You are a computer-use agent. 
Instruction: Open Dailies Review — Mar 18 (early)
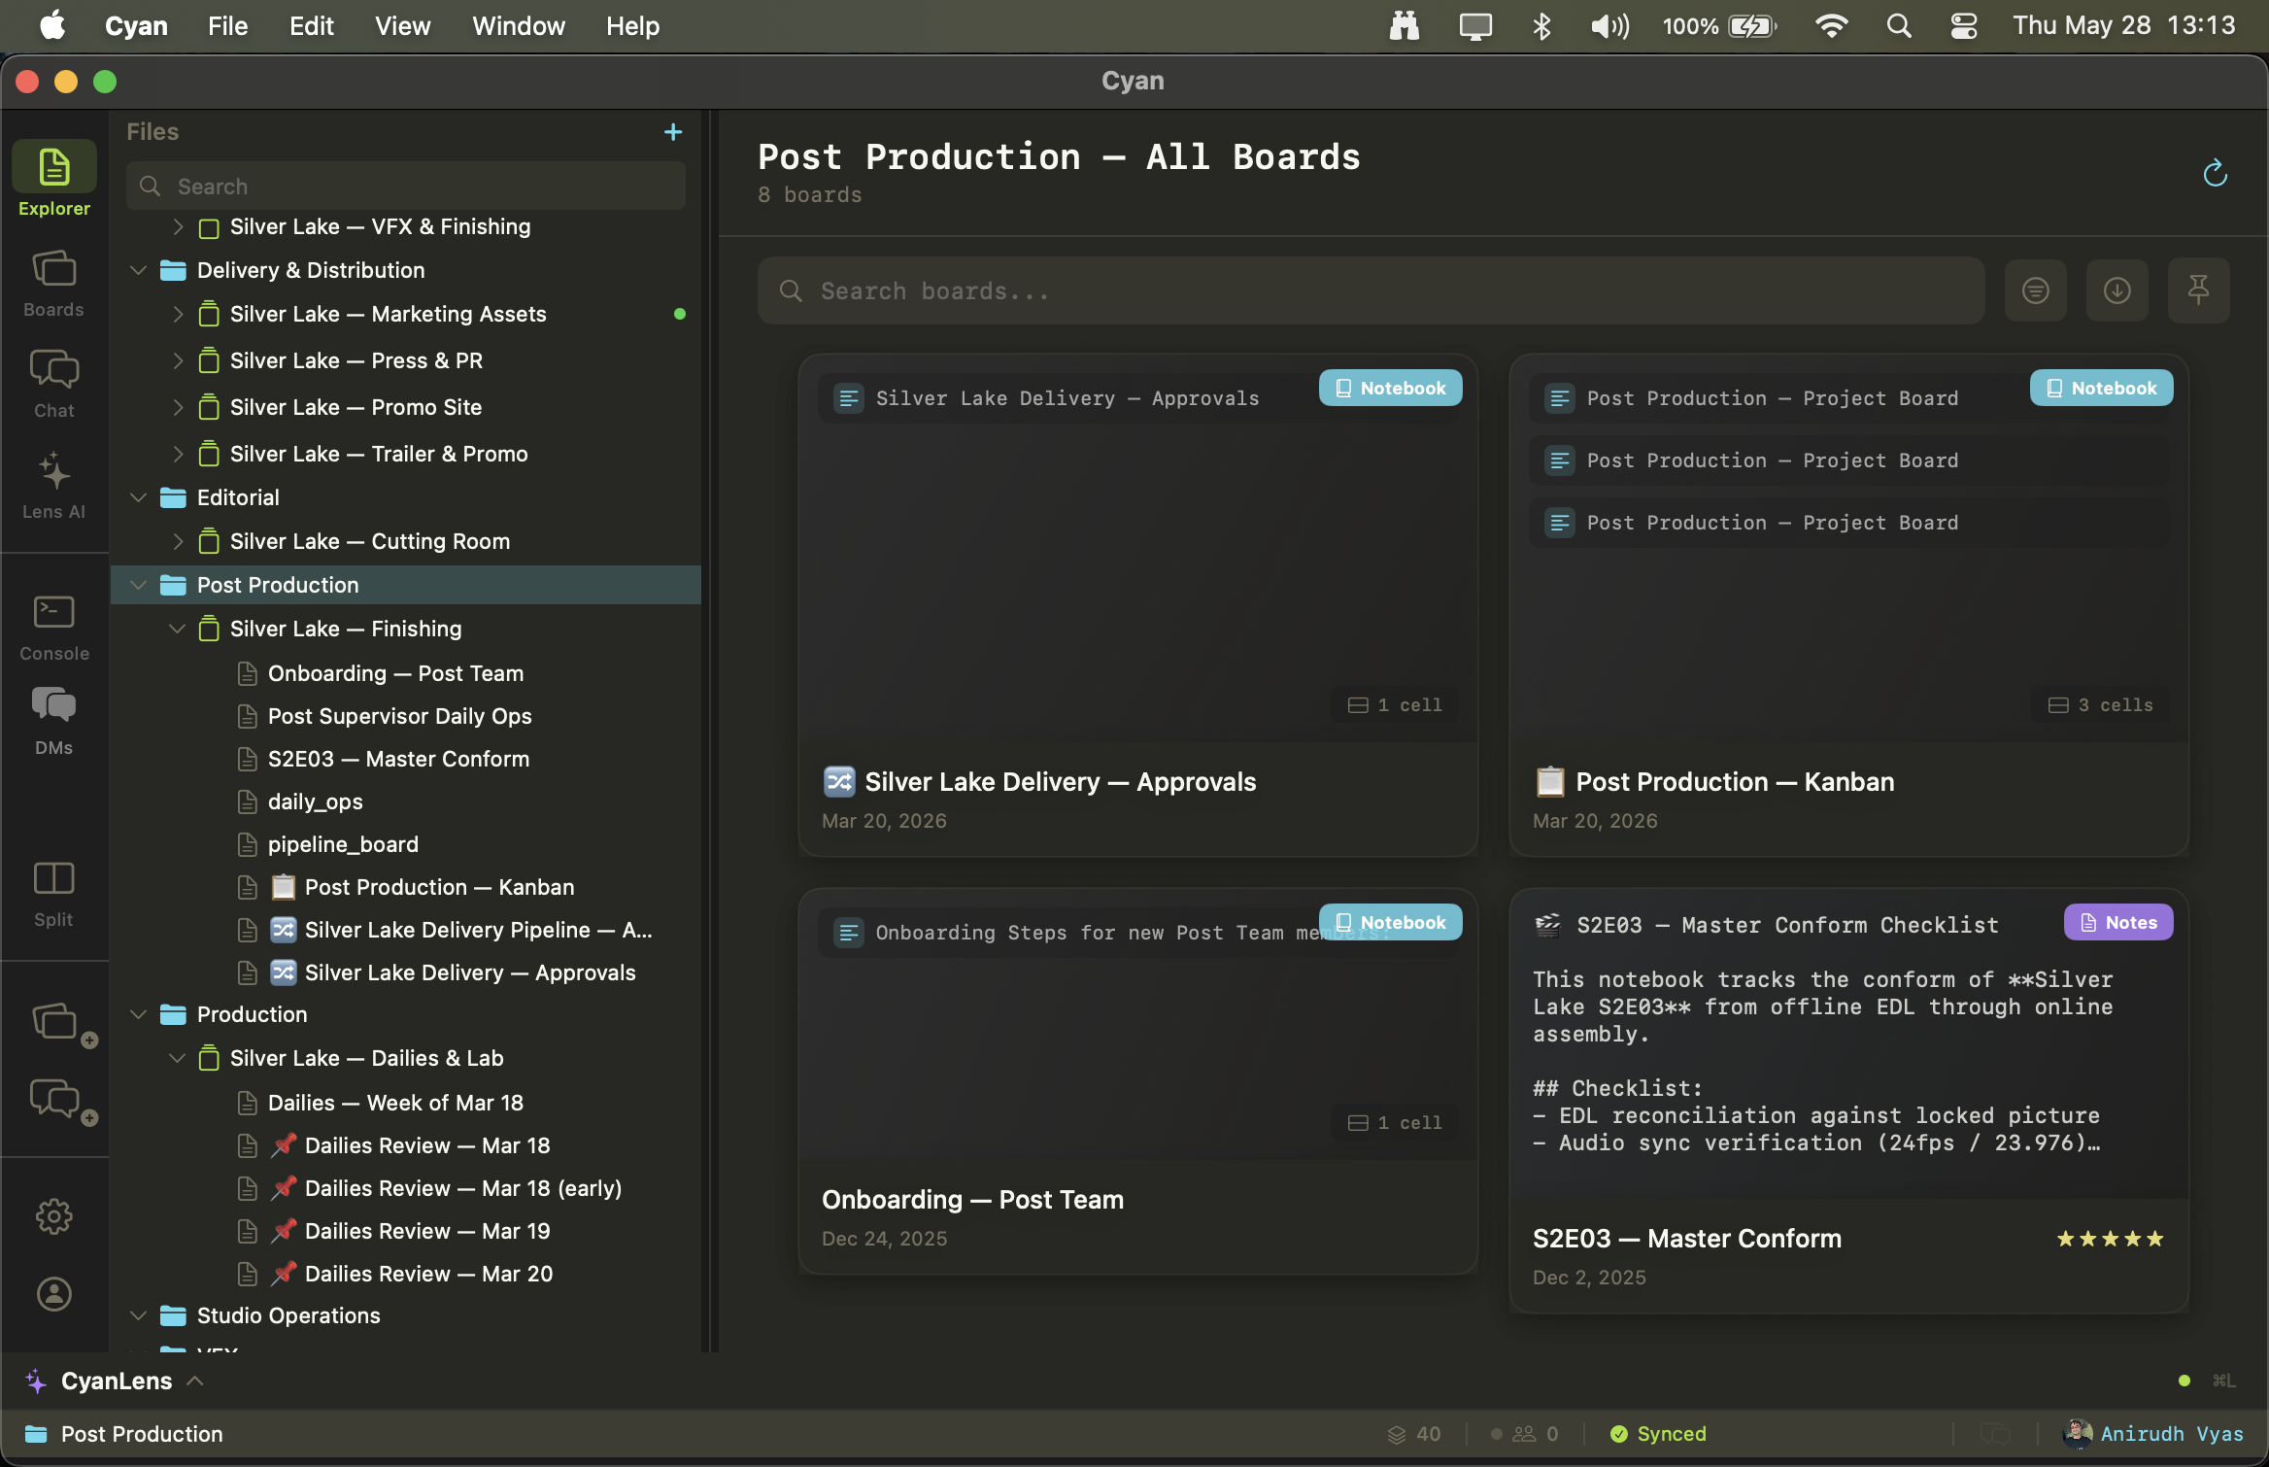[x=446, y=1188]
